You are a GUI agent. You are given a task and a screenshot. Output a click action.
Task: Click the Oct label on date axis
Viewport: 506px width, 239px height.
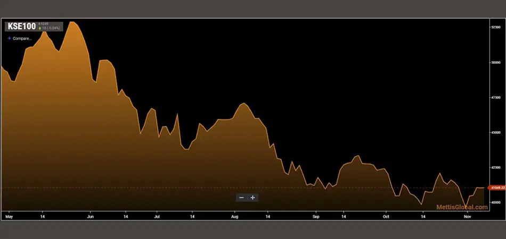click(x=386, y=217)
